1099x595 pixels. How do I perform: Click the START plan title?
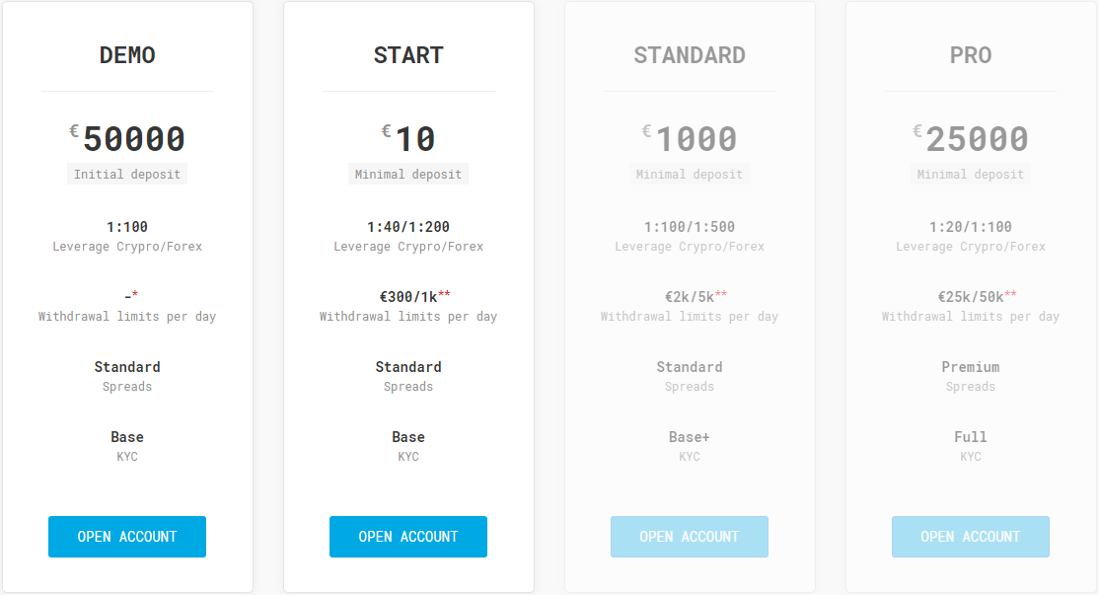coord(408,55)
